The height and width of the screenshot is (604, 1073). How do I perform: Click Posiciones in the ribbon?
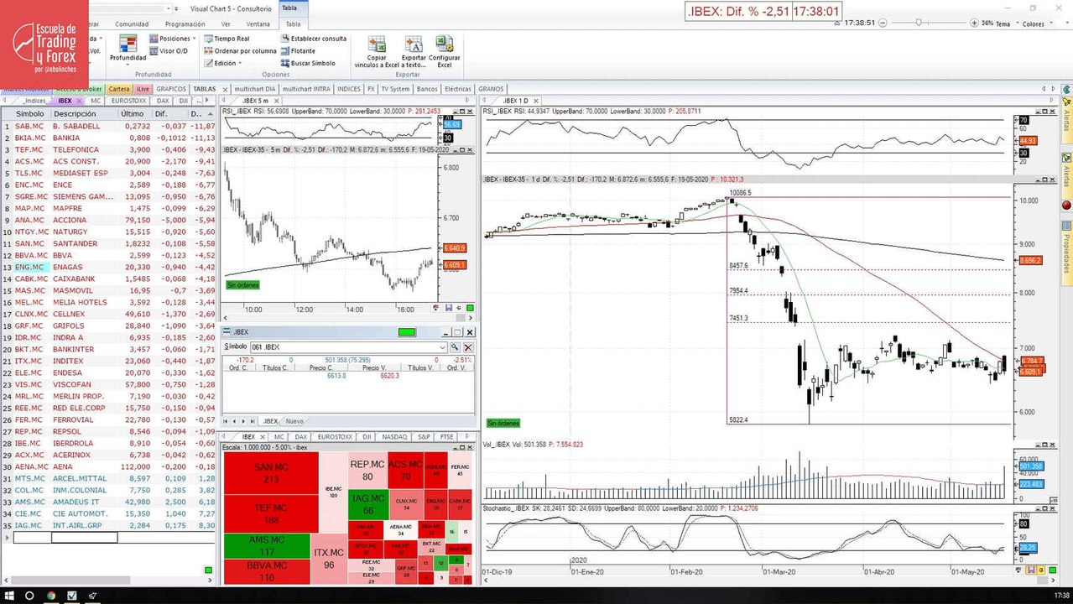172,39
